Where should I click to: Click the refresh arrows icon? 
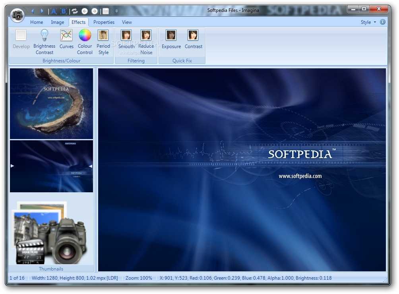click(75, 11)
